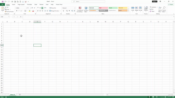Increase decimal places
Screen dimensions: 175x98
72,11
